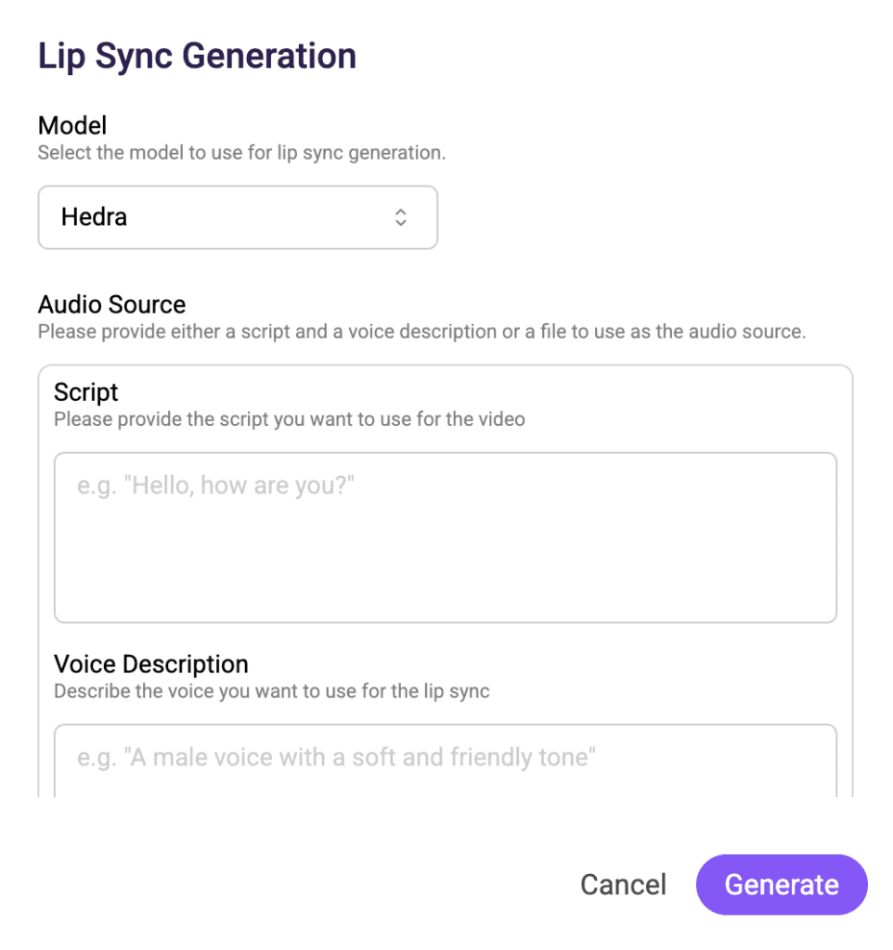Click the "Hello, how are you?" placeholder
Image resolution: width=893 pixels, height=950 pixels.
click(x=216, y=485)
